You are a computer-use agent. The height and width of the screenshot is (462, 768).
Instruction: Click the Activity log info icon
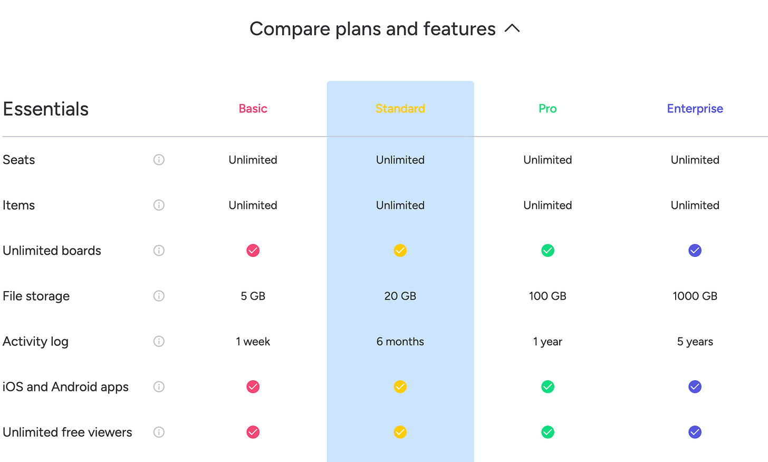[x=159, y=341]
